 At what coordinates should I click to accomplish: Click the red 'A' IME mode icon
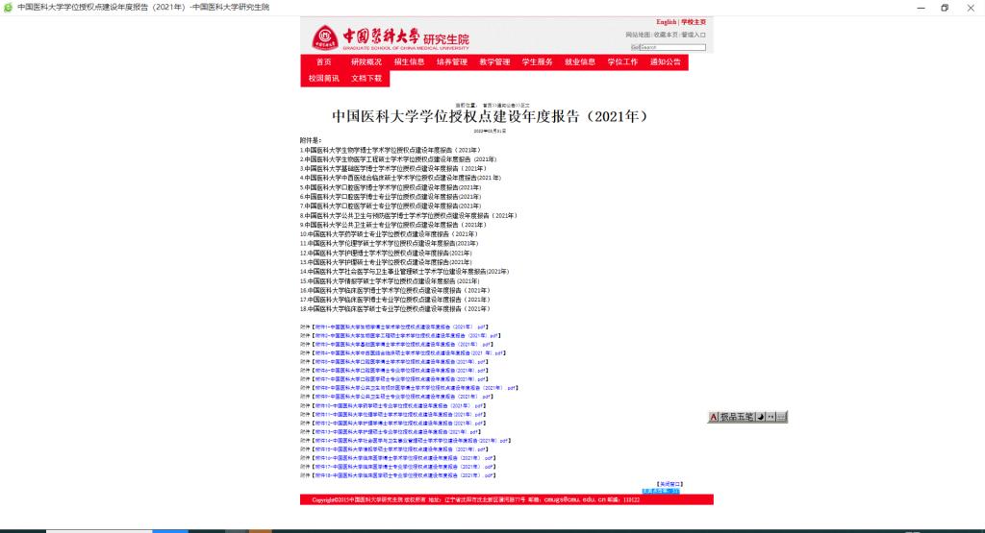click(x=714, y=417)
